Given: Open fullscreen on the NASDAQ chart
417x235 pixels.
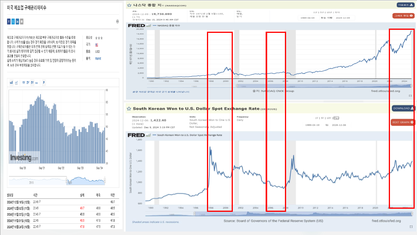Looking at the screenshot, I should click(410, 96).
